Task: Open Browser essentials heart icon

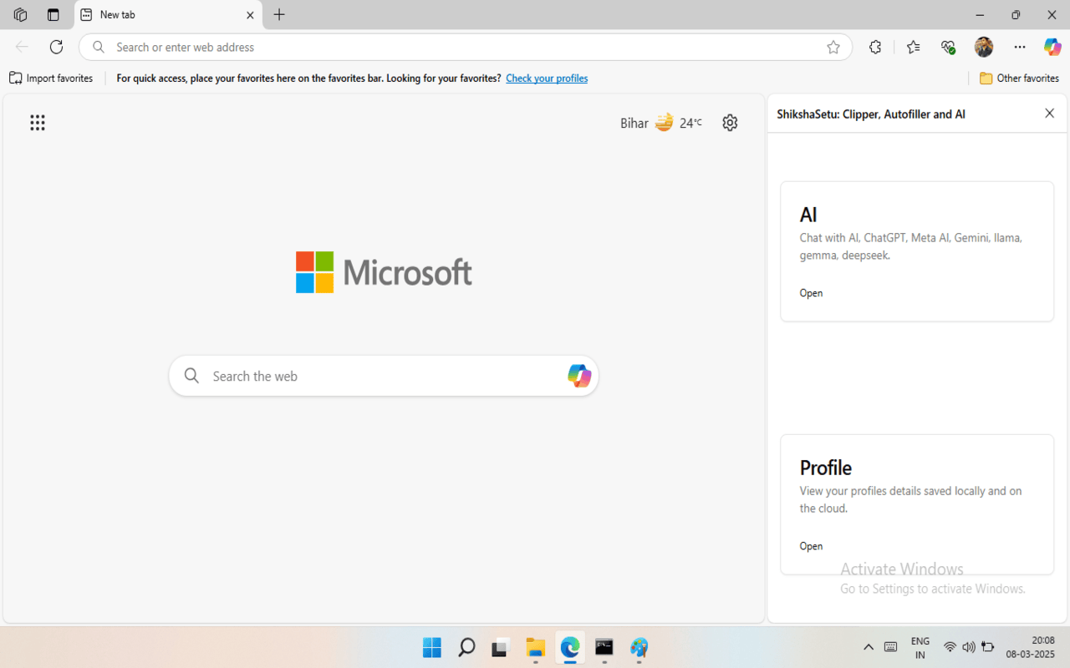Action: pos(948,47)
